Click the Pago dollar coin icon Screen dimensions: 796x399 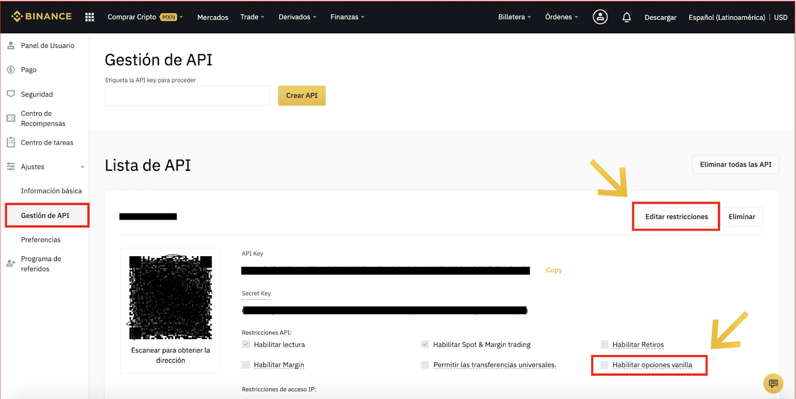pyautogui.click(x=10, y=70)
